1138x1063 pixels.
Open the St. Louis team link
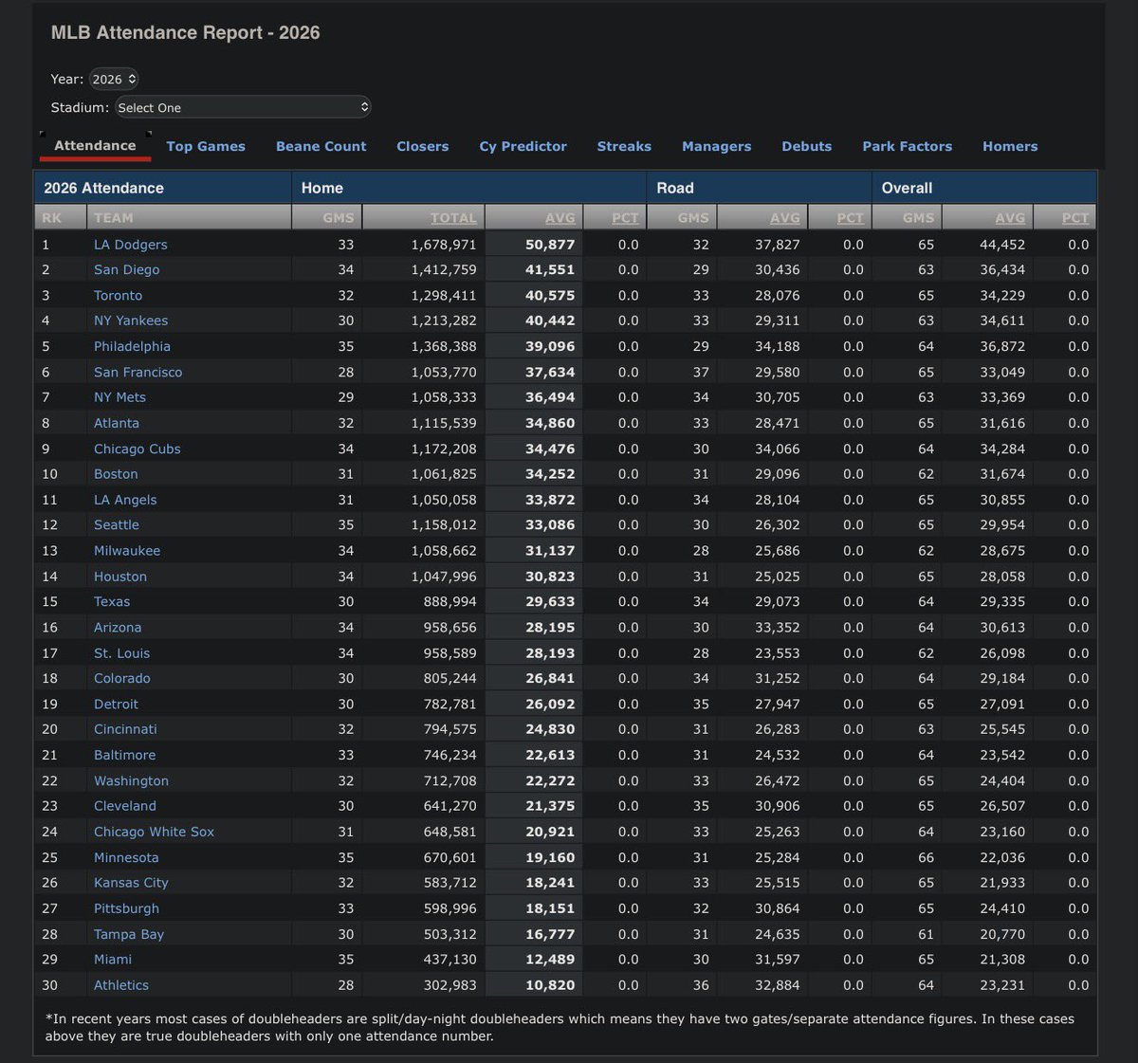click(121, 653)
